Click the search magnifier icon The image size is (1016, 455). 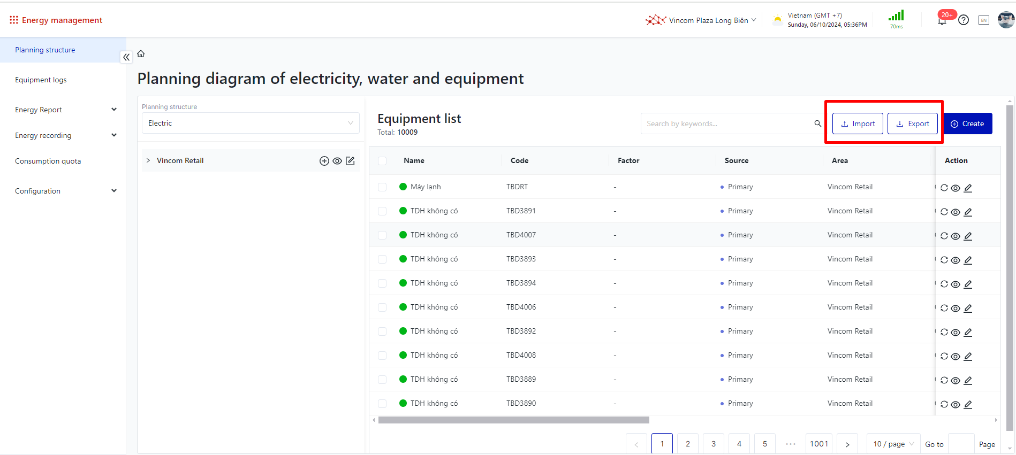[x=817, y=124]
